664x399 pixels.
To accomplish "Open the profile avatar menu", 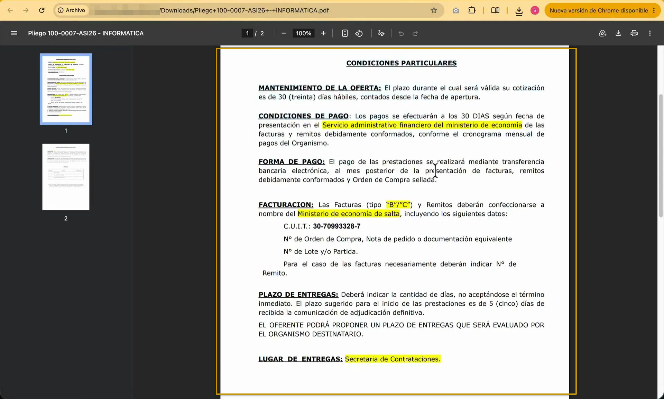I will (535, 10).
